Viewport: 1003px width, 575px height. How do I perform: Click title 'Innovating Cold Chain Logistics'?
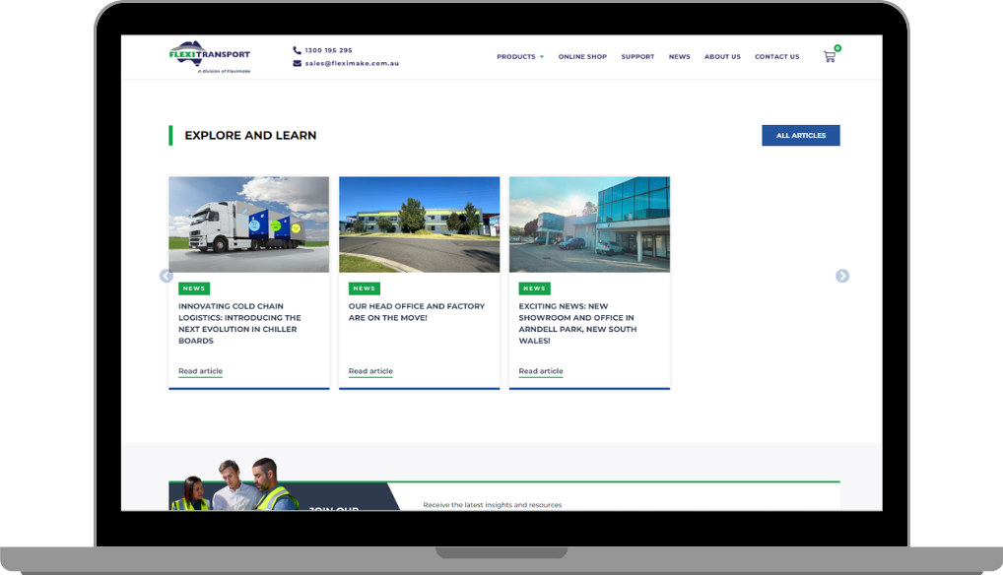[239, 323]
